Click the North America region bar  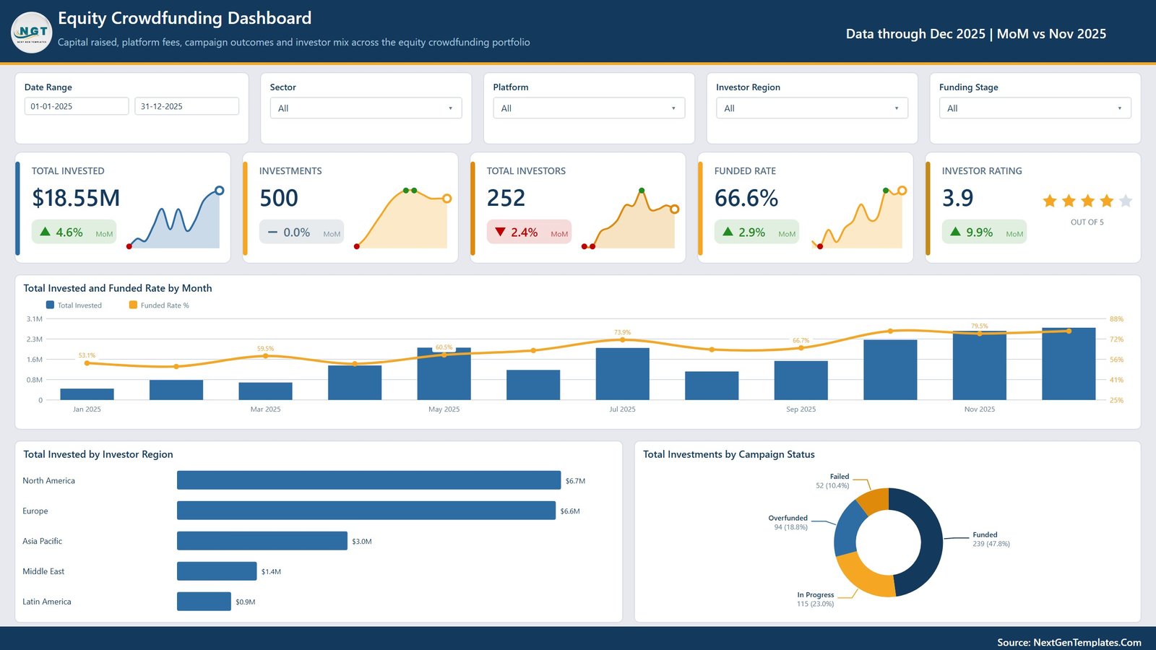(368, 480)
